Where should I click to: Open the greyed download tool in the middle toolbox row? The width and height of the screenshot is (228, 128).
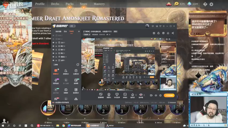(x=66, y=81)
